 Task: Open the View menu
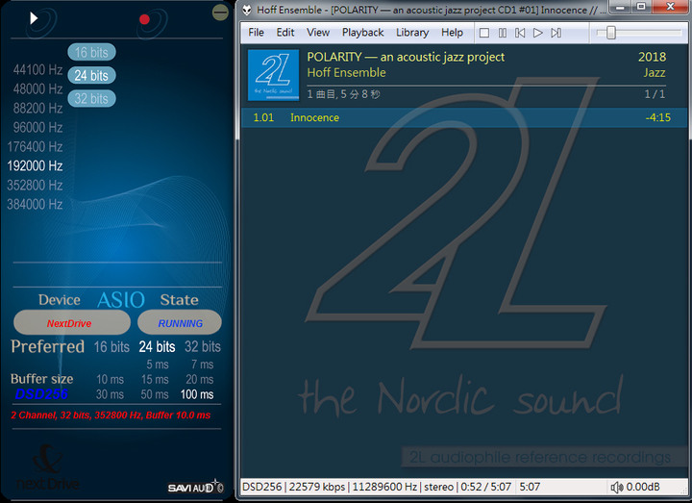[318, 33]
